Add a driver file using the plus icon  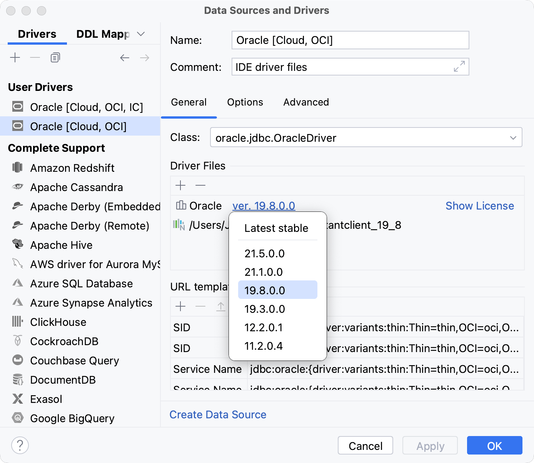coord(180,185)
